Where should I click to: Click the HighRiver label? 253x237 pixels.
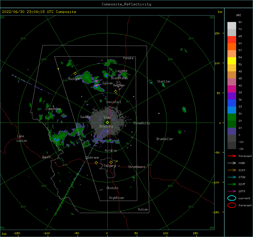tap(117, 198)
